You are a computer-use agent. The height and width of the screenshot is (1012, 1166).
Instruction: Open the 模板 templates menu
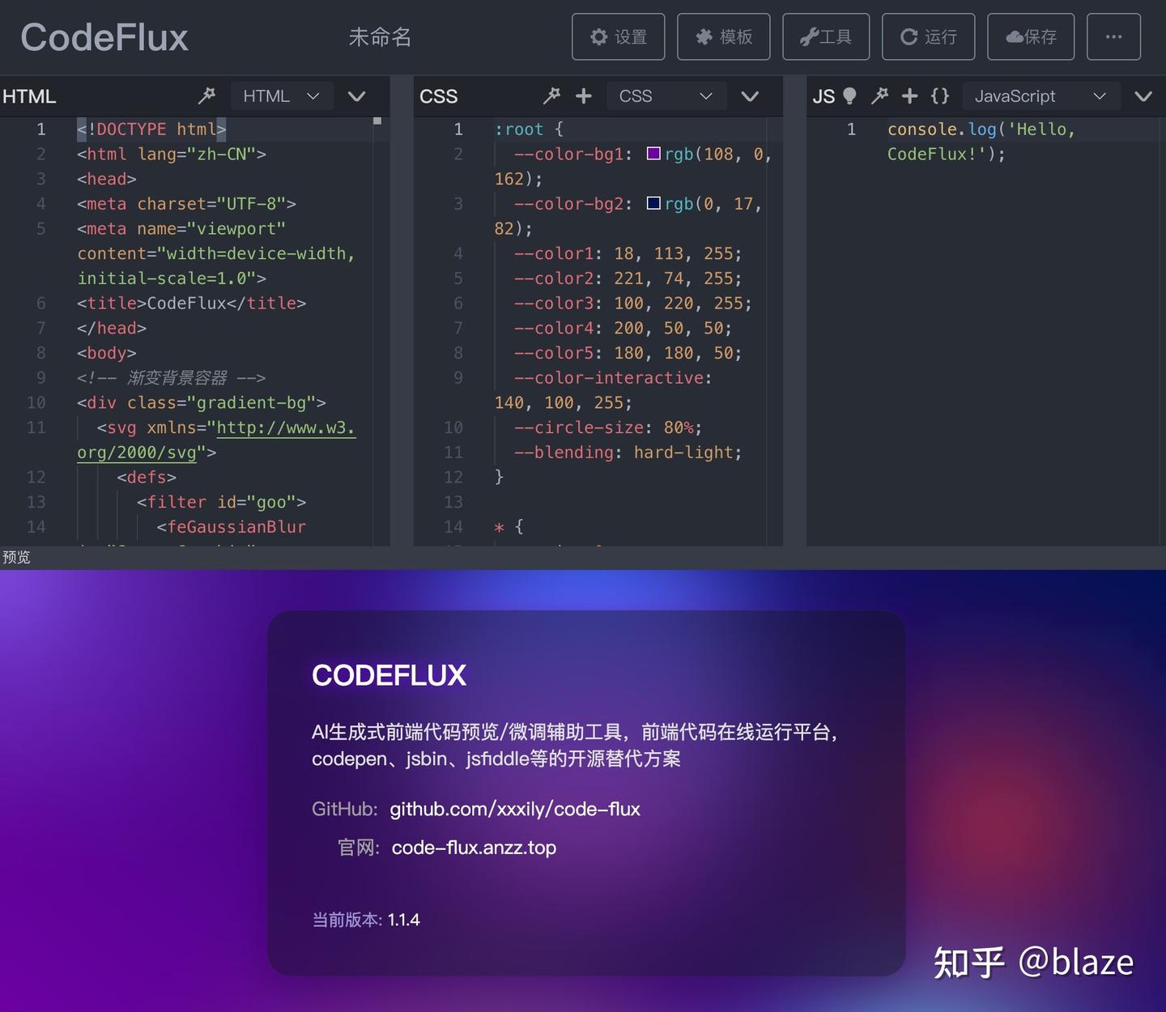click(723, 36)
